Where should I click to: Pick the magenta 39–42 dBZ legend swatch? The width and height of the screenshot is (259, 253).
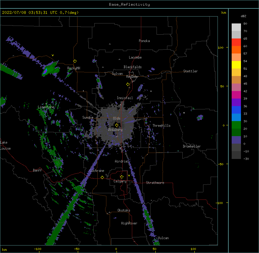tap(236, 95)
